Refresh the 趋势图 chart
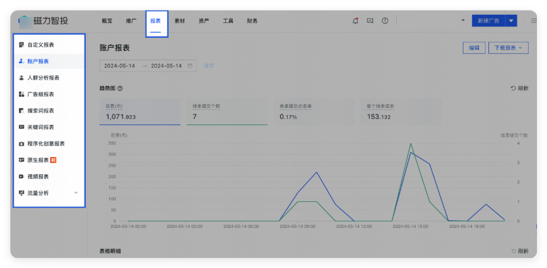The image size is (547, 268). [x=519, y=89]
